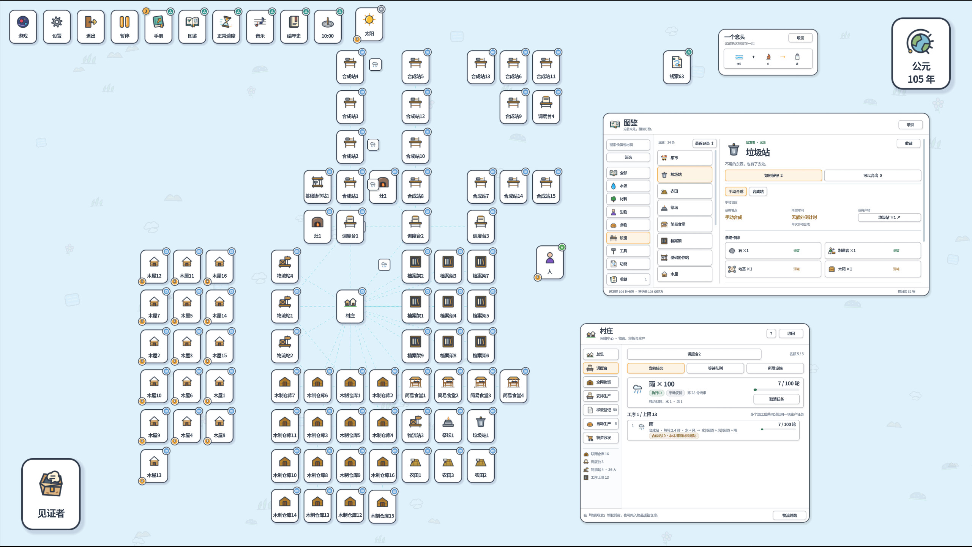Viewport: 972px width, 547px height.
Task: Click the 雨 × 100 task progress bar
Action: pyautogui.click(x=776, y=390)
